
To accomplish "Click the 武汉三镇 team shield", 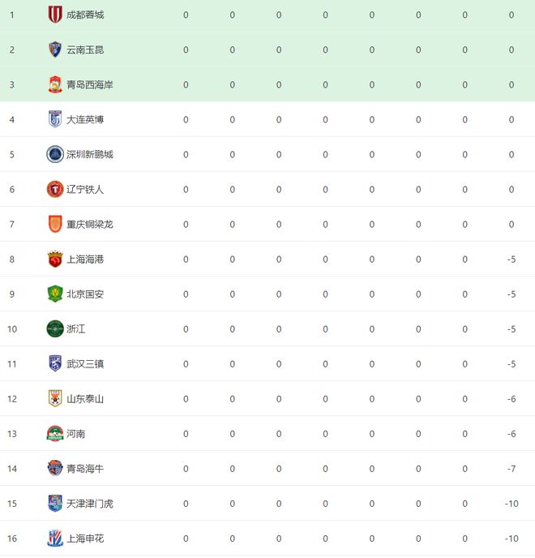I will pos(55,364).
